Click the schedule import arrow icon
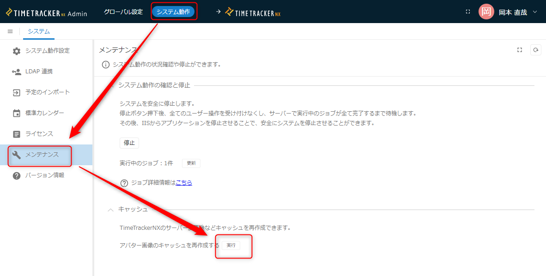Screen dimensions: 546x276 pos(17,93)
